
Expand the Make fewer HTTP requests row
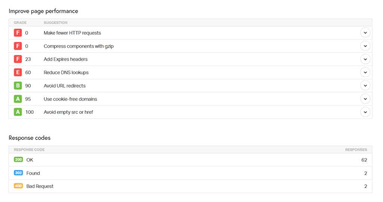pos(365,33)
